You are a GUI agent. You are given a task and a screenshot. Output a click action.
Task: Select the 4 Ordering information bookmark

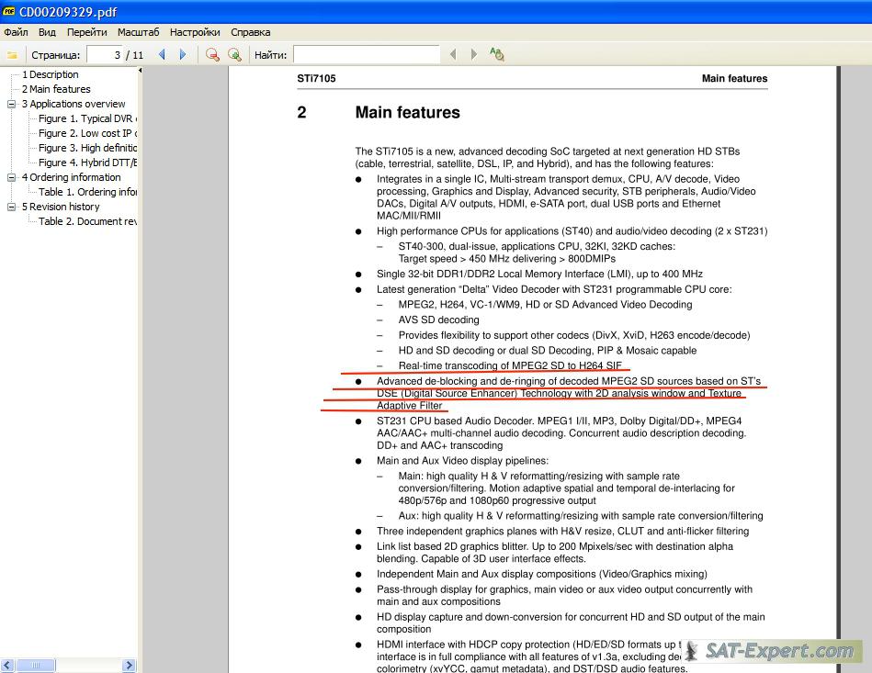(71, 177)
